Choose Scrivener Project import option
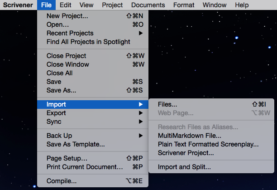The image size is (277, 190). [186, 153]
